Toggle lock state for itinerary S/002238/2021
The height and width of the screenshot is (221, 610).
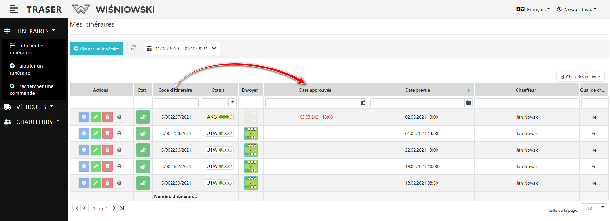pos(143,133)
